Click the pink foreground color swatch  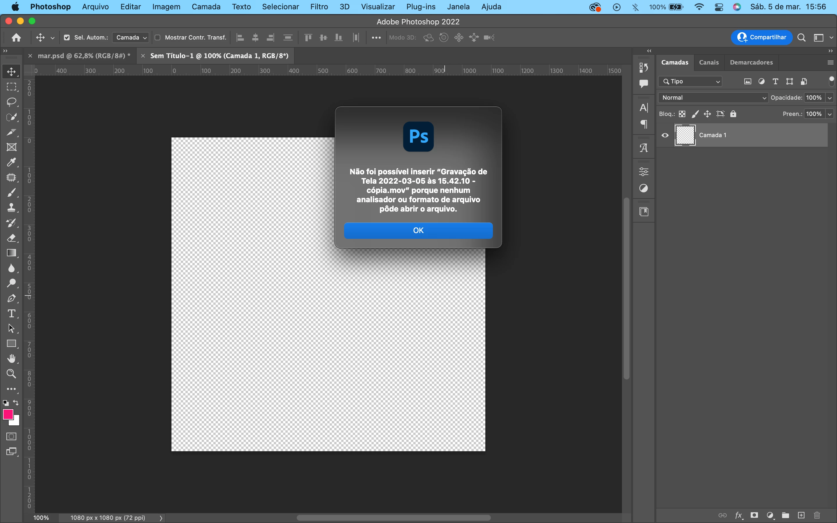[8, 414]
